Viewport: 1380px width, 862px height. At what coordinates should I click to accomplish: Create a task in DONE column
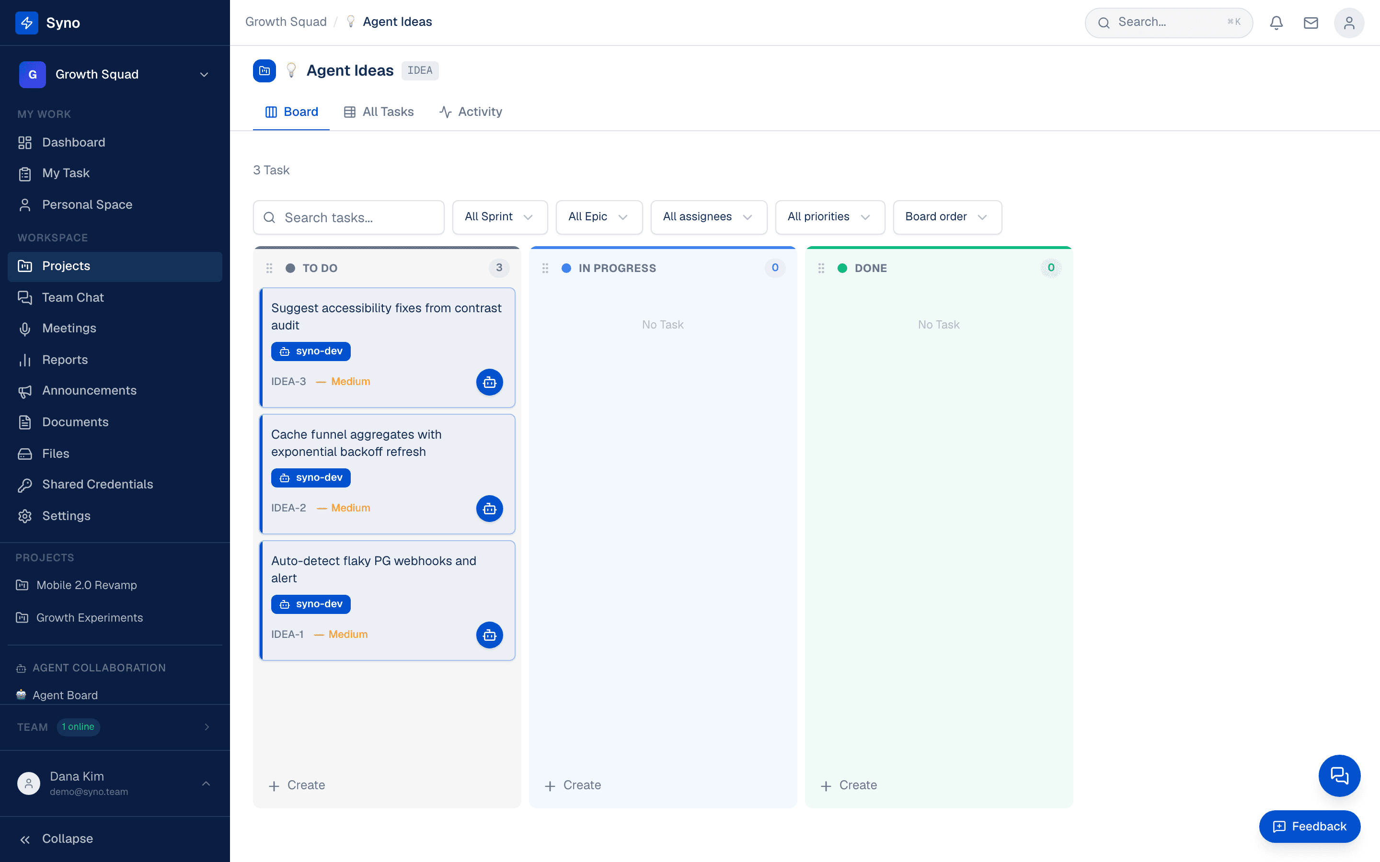point(849,785)
